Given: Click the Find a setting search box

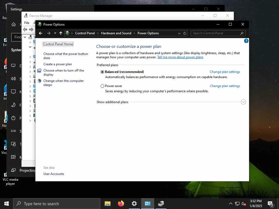Looking at the screenshot, I should 16,37.
